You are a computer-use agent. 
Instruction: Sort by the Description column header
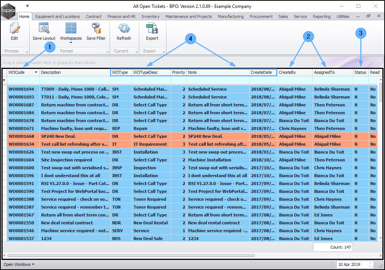click(75, 72)
